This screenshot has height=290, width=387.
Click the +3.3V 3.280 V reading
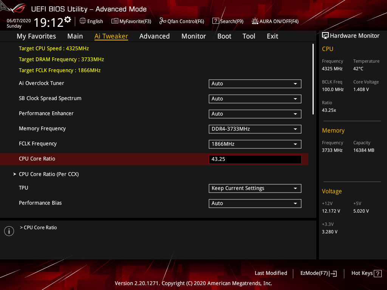(330, 232)
